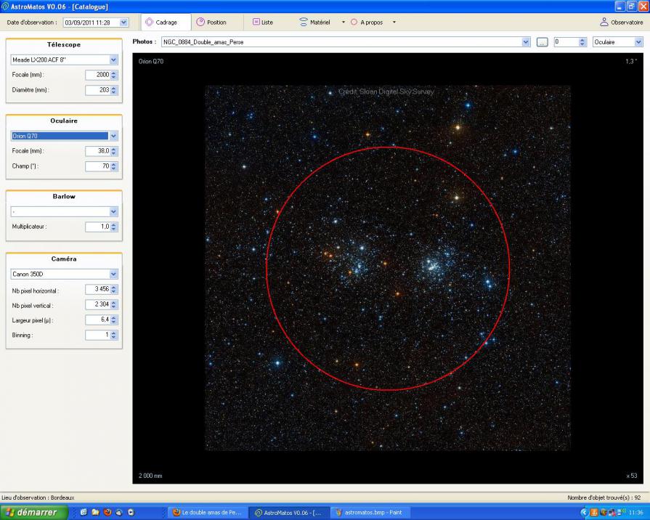
Task: Open the Liste tab
Action: [x=263, y=23]
